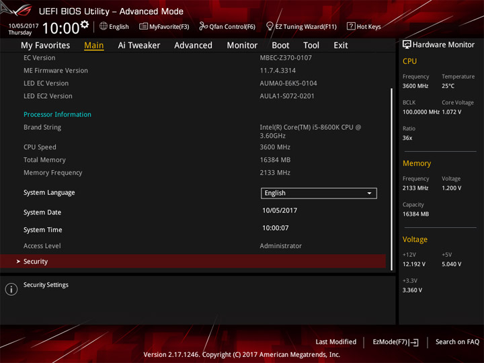This screenshot has height=363, width=484.
Task: Open Qfan Control fan icon
Action: (203, 26)
